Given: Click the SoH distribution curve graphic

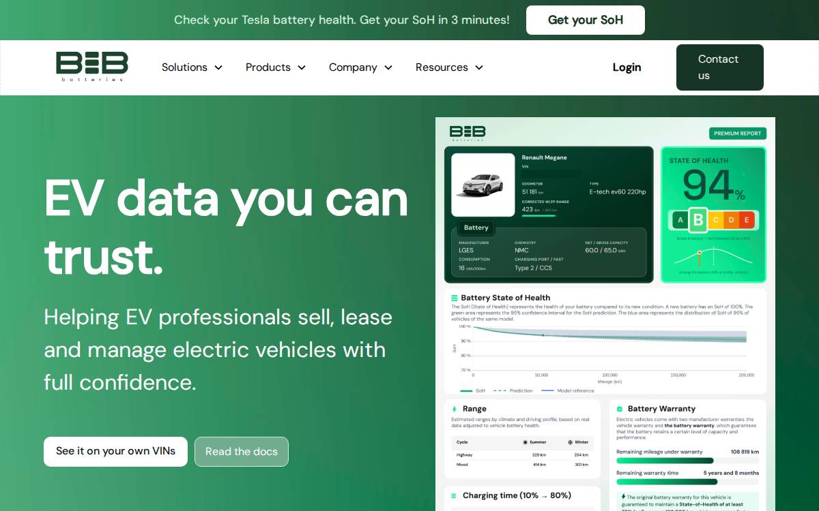Looking at the screenshot, I should click(x=713, y=257).
